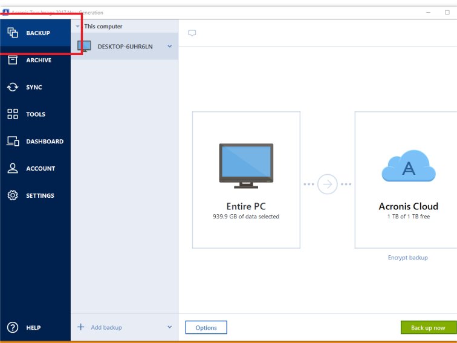Collapse the This computer list
Viewport: 457px width, 343px height.
coord(77,27)
